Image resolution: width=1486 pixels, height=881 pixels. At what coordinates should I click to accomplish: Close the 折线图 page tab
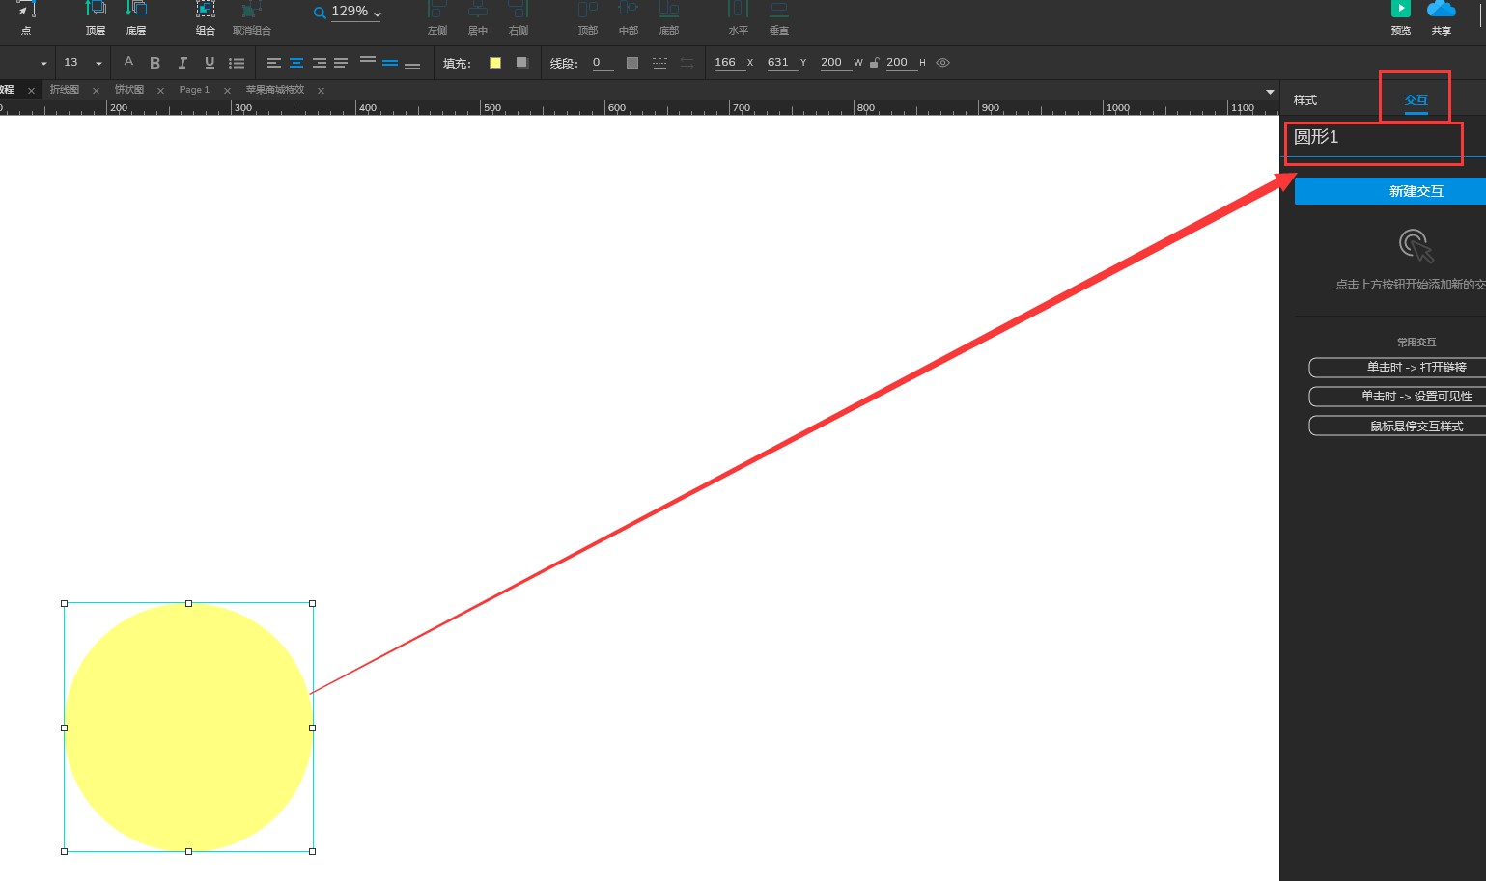tap(96, 91)
